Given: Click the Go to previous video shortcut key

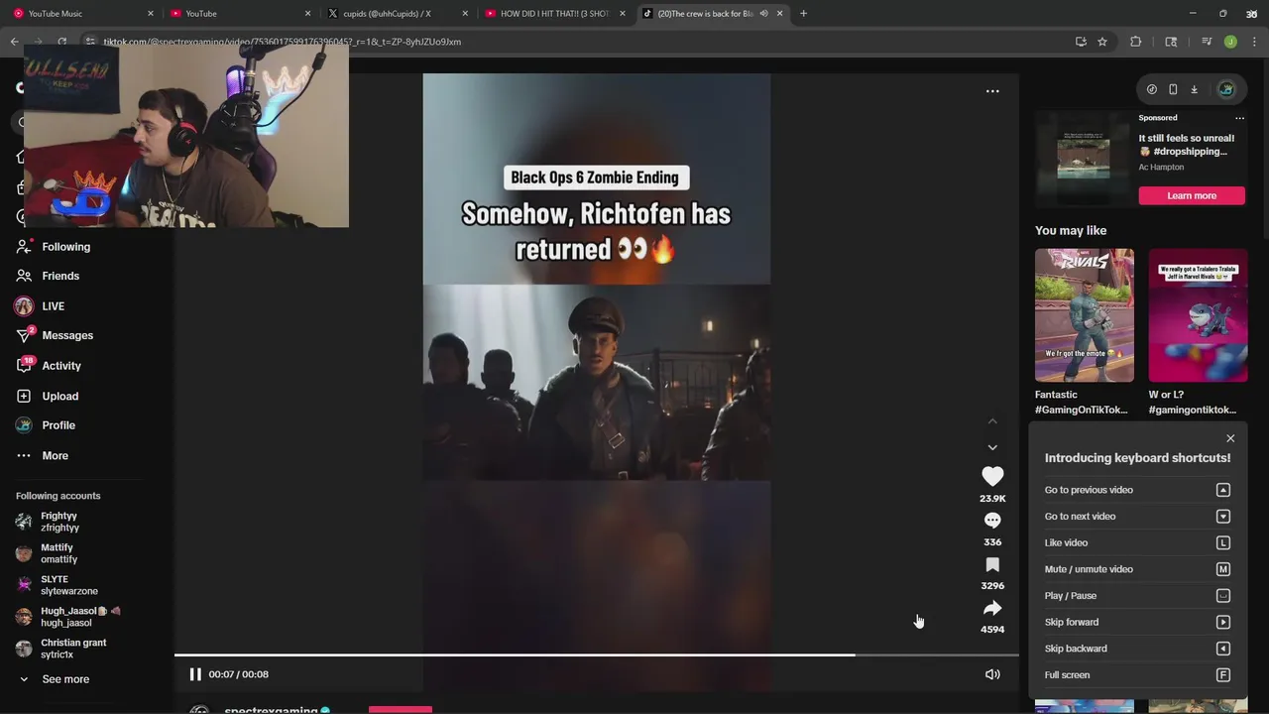Looking at the screenshot, I should 1223,490.
